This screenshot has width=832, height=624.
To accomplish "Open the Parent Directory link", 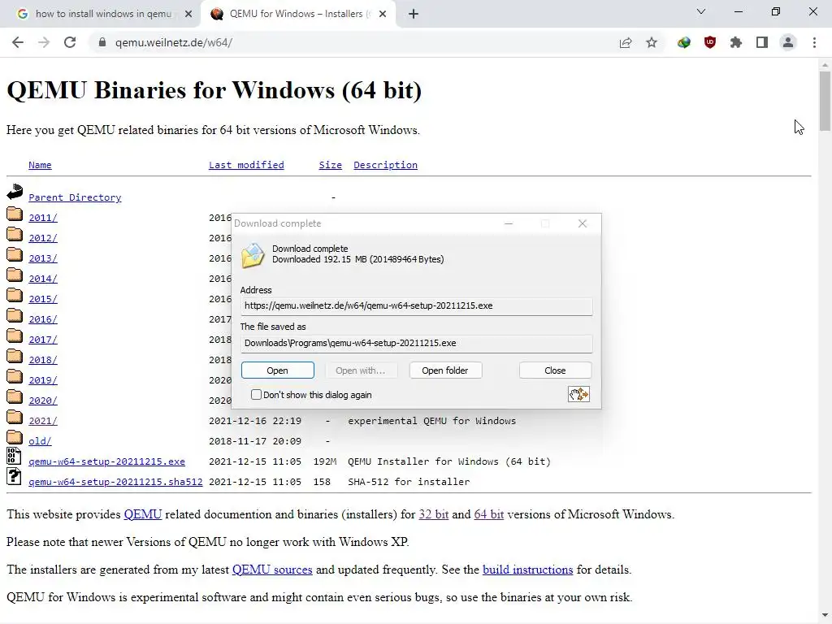I will point(75,197).
